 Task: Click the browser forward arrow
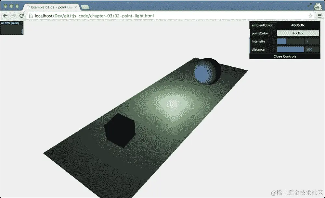(13, 16)
